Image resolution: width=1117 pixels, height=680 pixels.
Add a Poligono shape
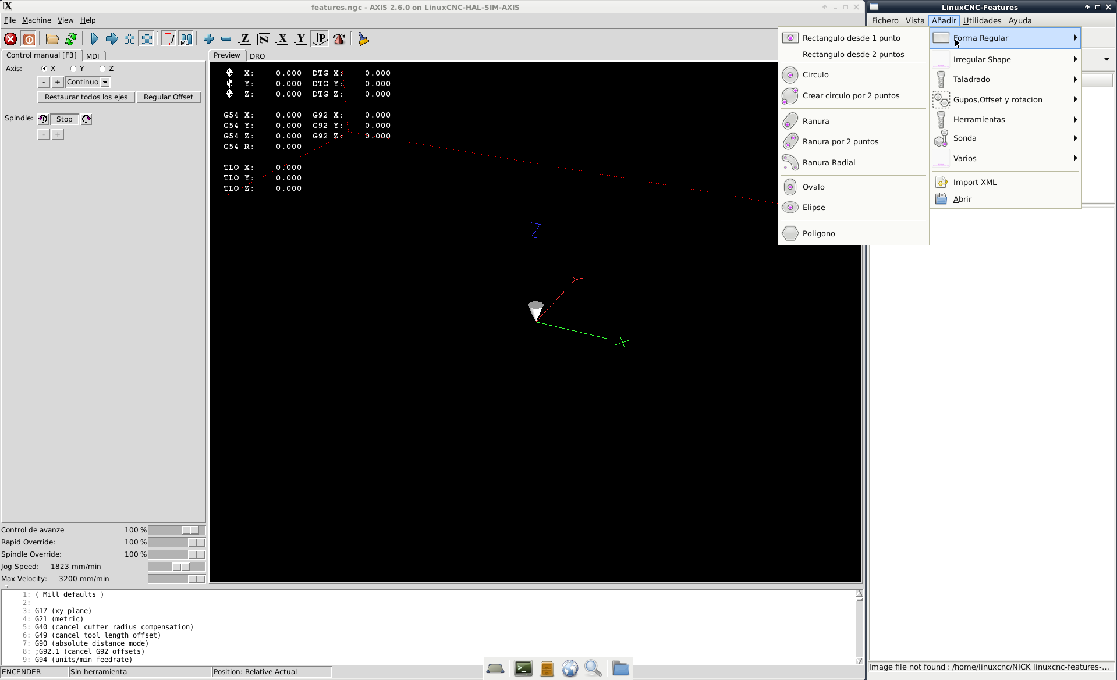click(853, 233)
